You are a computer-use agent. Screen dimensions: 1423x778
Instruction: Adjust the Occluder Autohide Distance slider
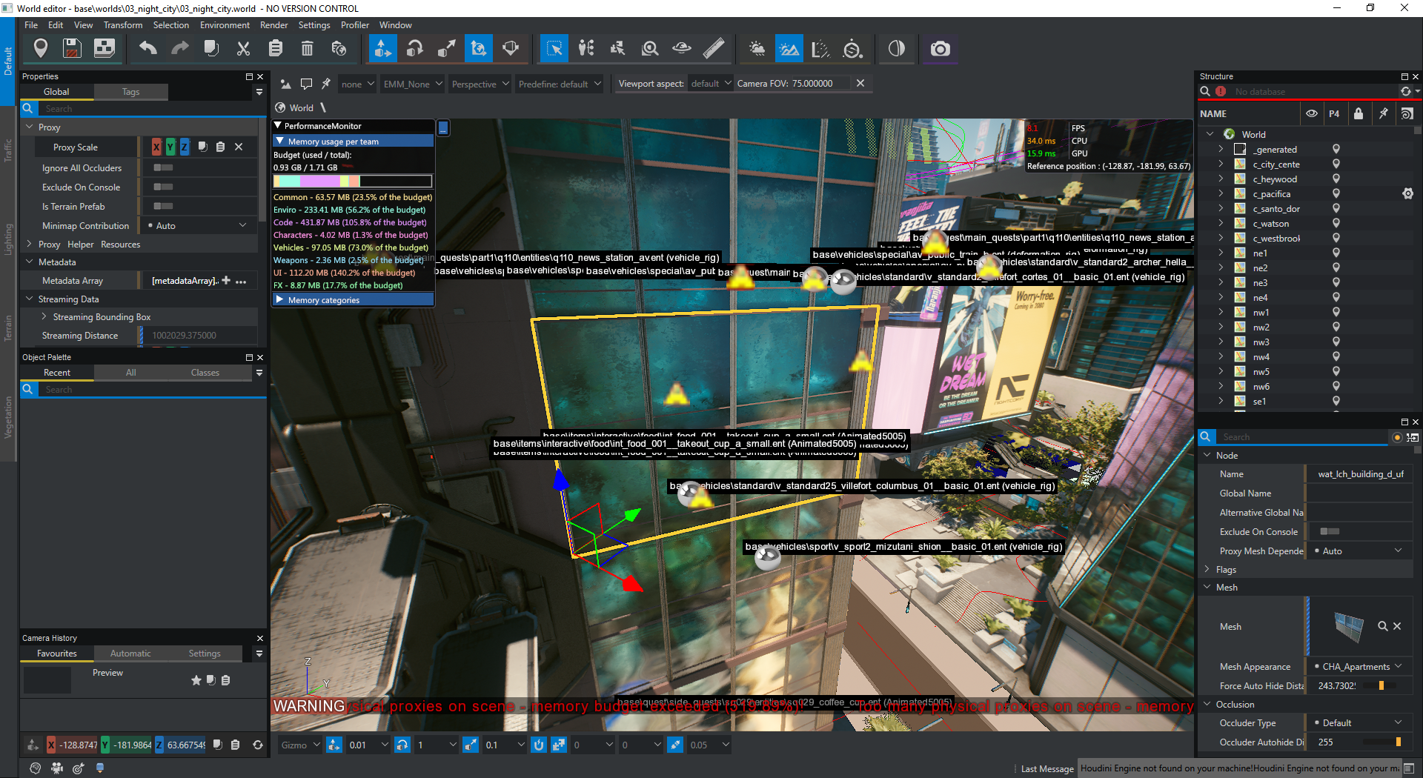[x=1384, y=742]
